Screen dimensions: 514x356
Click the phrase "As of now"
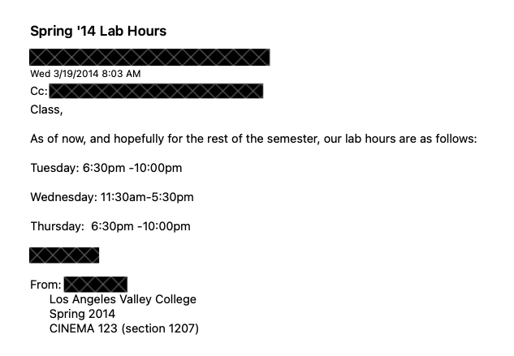(x=54, y=139)
